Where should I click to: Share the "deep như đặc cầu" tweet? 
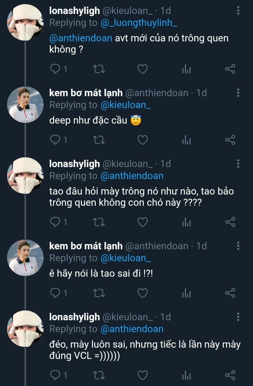(230, 140)
